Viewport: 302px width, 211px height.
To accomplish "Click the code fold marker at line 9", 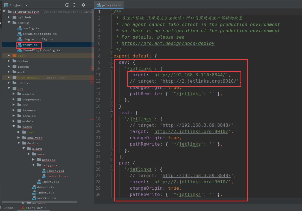I will (111, 62).
